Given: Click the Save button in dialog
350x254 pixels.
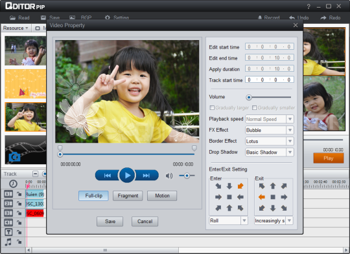Looking at the screenshot, I should click(x=110, y=221).
